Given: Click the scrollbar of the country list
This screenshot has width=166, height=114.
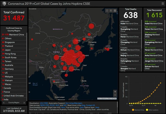Looking at the screenshot, I should [x=27, y=54].
